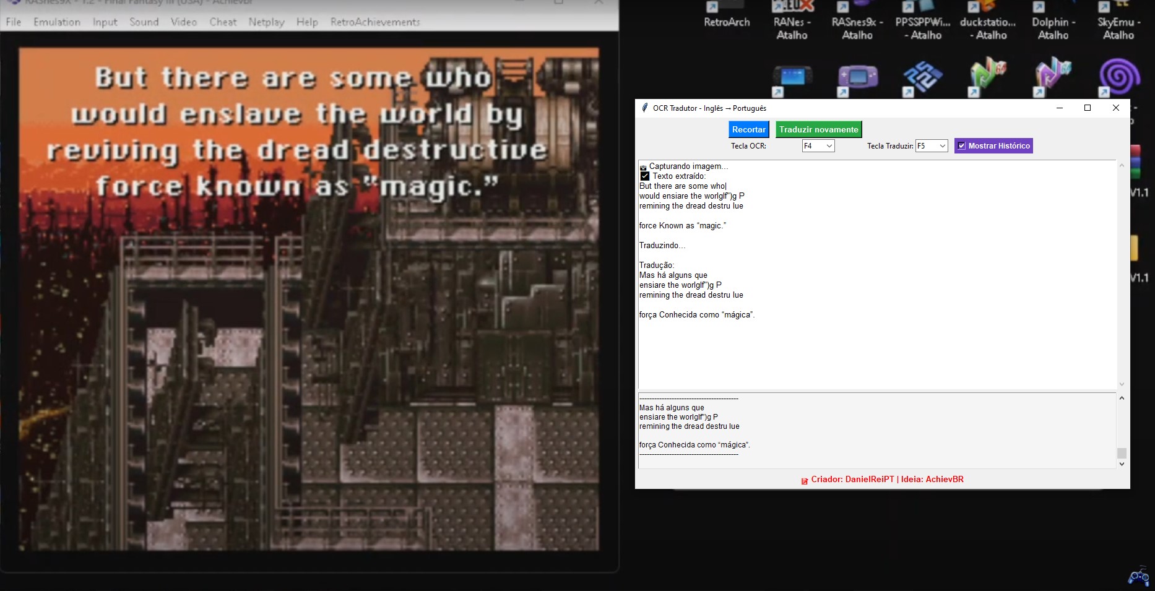The width and height of the screenshot is (1155, 591).
Task: Click the main output scroll-up arrow
Action: 1122,166
